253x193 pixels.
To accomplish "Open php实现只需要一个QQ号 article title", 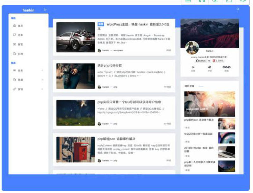I will tap(129, 102).
